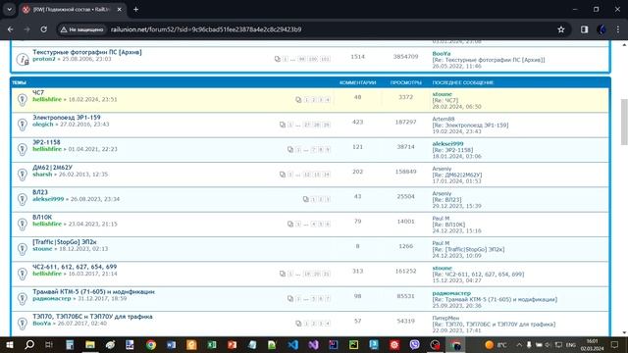This screenshot has height=353, width=628.
Task: Click the Трамвай КТМ-5 topic status icon
Action: click(23, 298)
